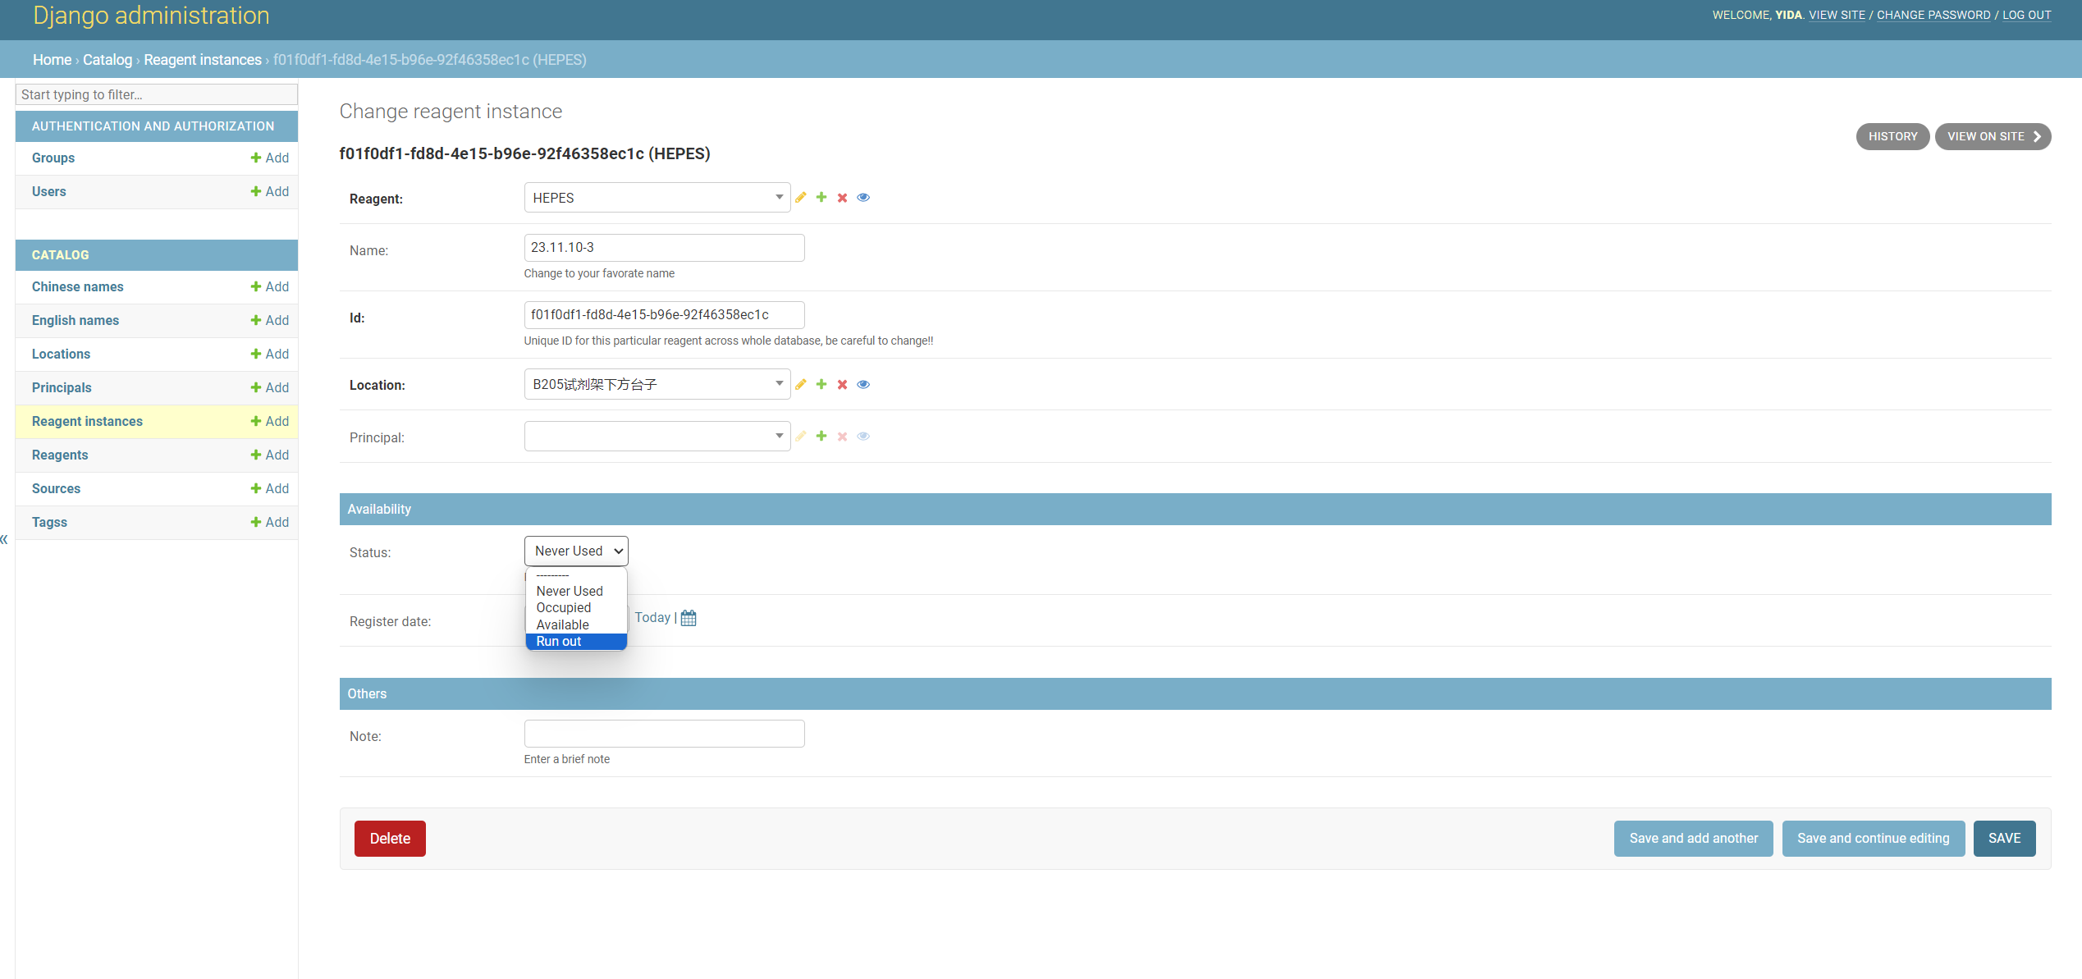
Task: Click the red Delete button
Action: click(390, 839)
